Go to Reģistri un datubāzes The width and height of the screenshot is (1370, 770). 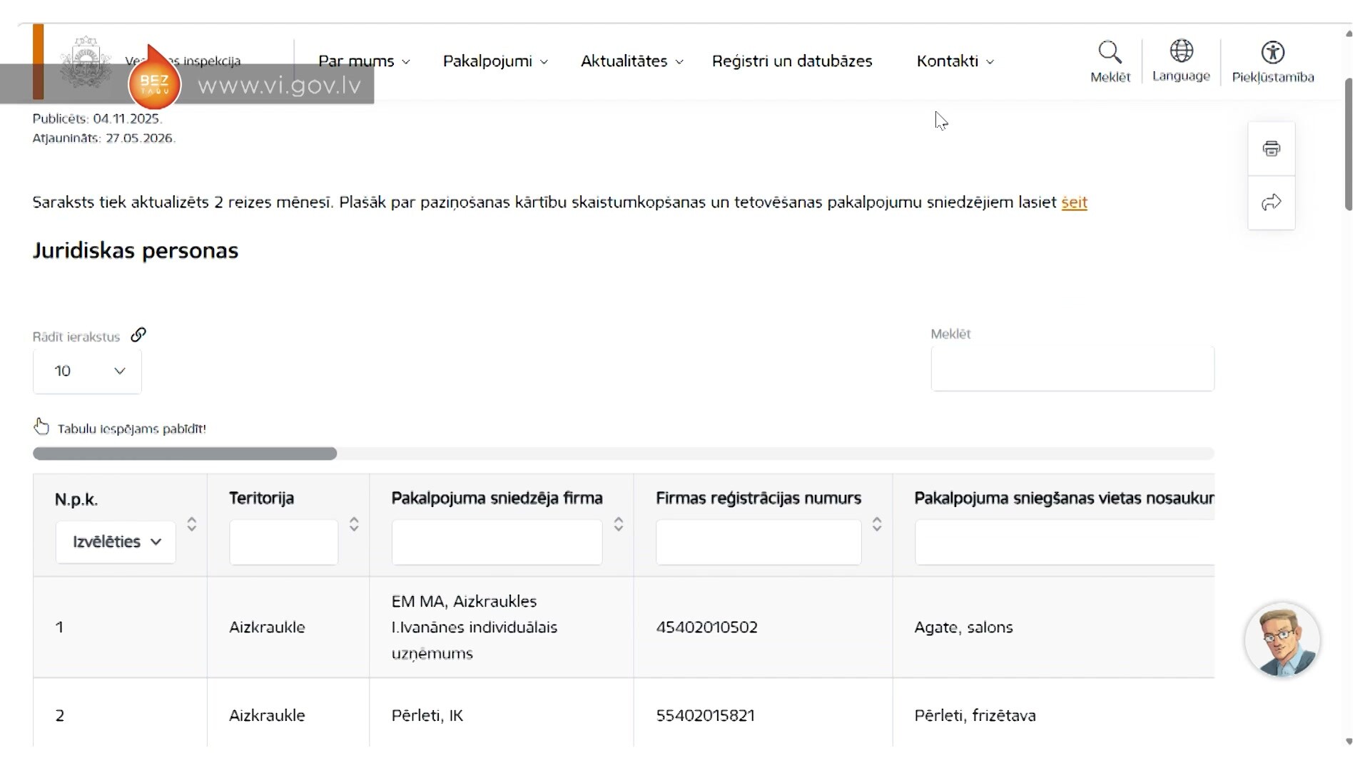(x=792, y=61)
